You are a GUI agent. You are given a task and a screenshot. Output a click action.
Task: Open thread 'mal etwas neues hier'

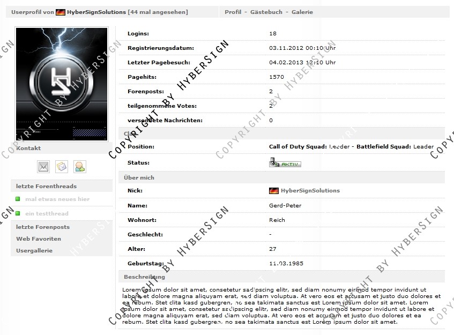coord(57,199)
